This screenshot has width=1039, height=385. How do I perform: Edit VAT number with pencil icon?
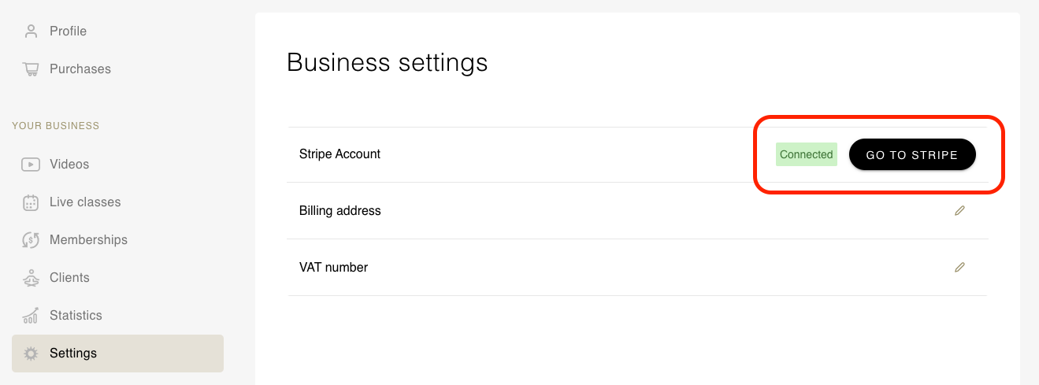pos(959,268)
